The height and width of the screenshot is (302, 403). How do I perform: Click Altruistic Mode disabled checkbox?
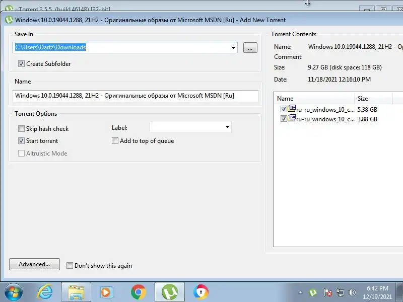pos(21,154)
